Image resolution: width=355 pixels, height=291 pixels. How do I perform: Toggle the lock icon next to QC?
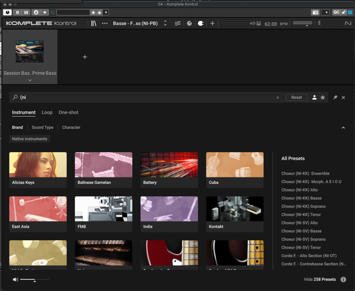pos(344,12)
